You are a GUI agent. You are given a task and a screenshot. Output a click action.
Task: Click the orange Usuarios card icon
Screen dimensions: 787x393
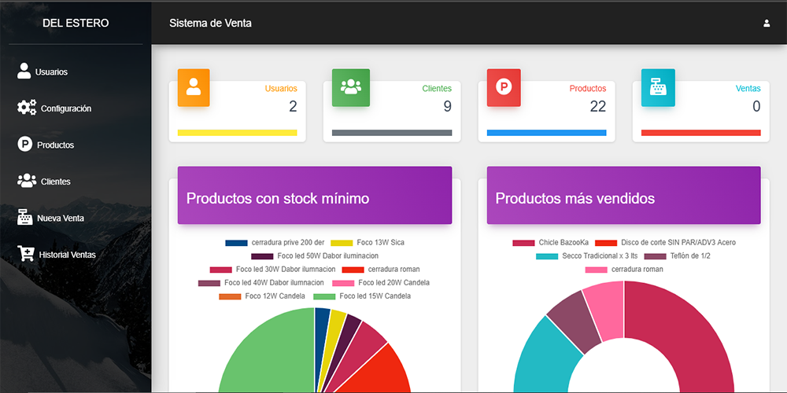click(x=194, y=87)
